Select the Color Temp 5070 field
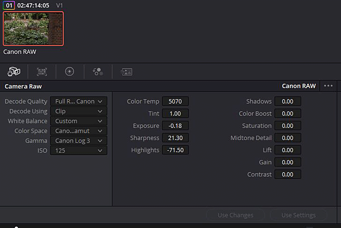This screenshot has height=228, width=341. coord(175,101)
